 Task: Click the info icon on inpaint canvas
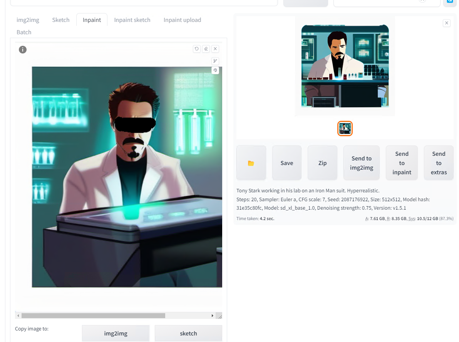tap(23, 50)
